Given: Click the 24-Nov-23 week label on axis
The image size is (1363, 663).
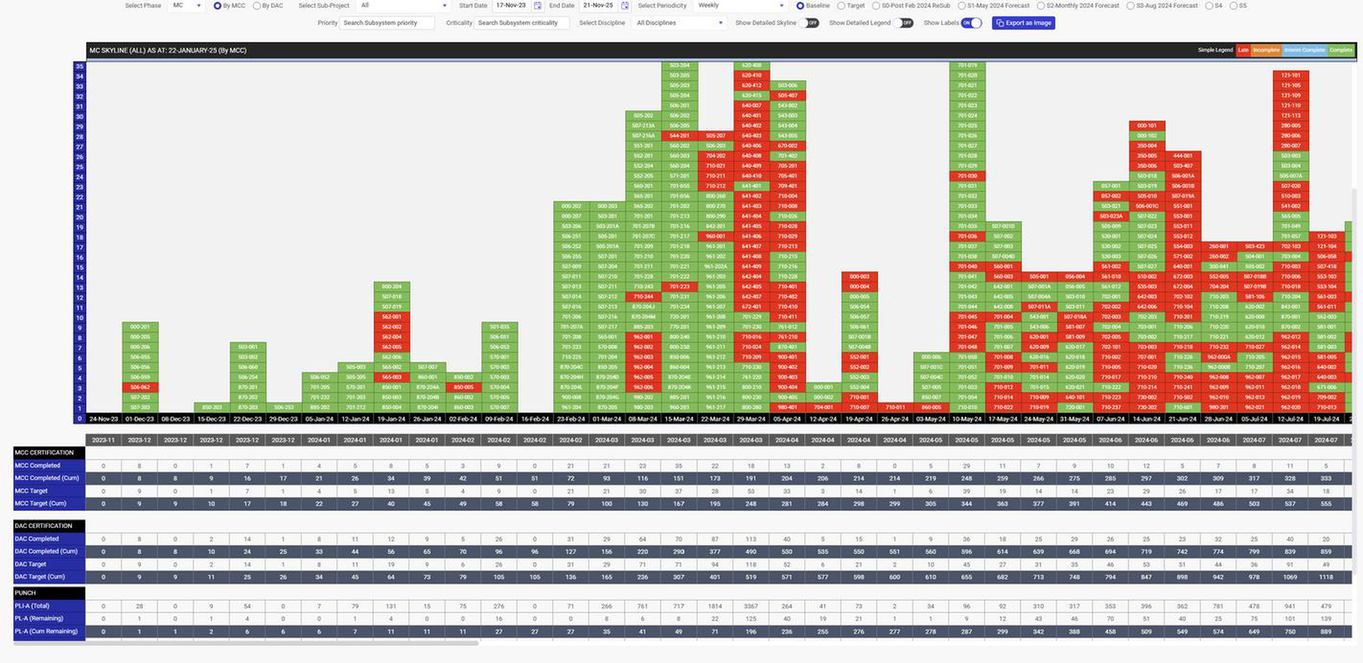Looking at the screenshot, I should (104, 419).
